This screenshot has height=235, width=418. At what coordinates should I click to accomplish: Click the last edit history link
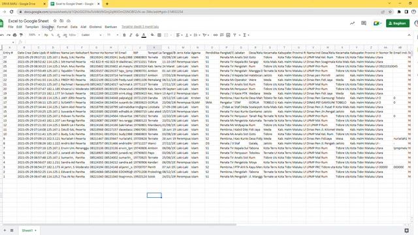tap(140, 27)
